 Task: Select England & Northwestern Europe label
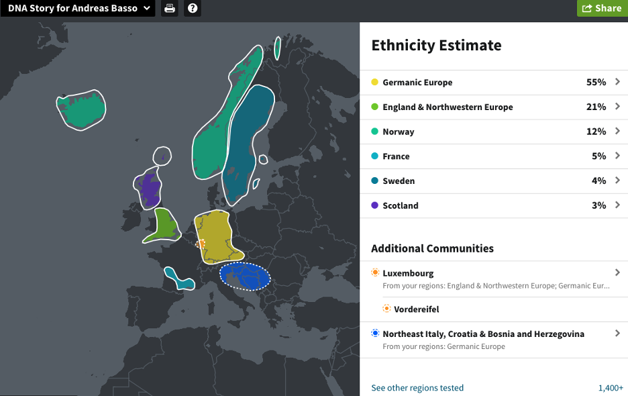point(448,107)
